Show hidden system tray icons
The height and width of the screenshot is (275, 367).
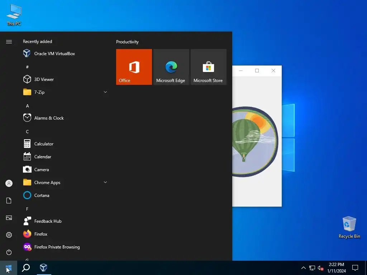[x=303, y=268]
